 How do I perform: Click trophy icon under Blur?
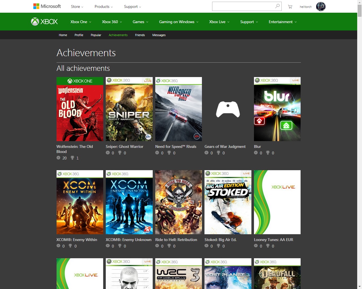pos(268,153)
